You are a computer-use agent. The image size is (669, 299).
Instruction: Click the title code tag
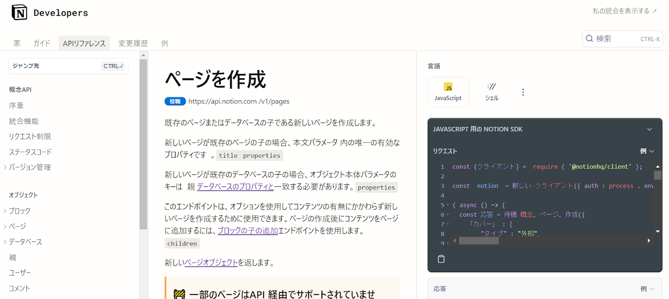click(x=228, y=156)
